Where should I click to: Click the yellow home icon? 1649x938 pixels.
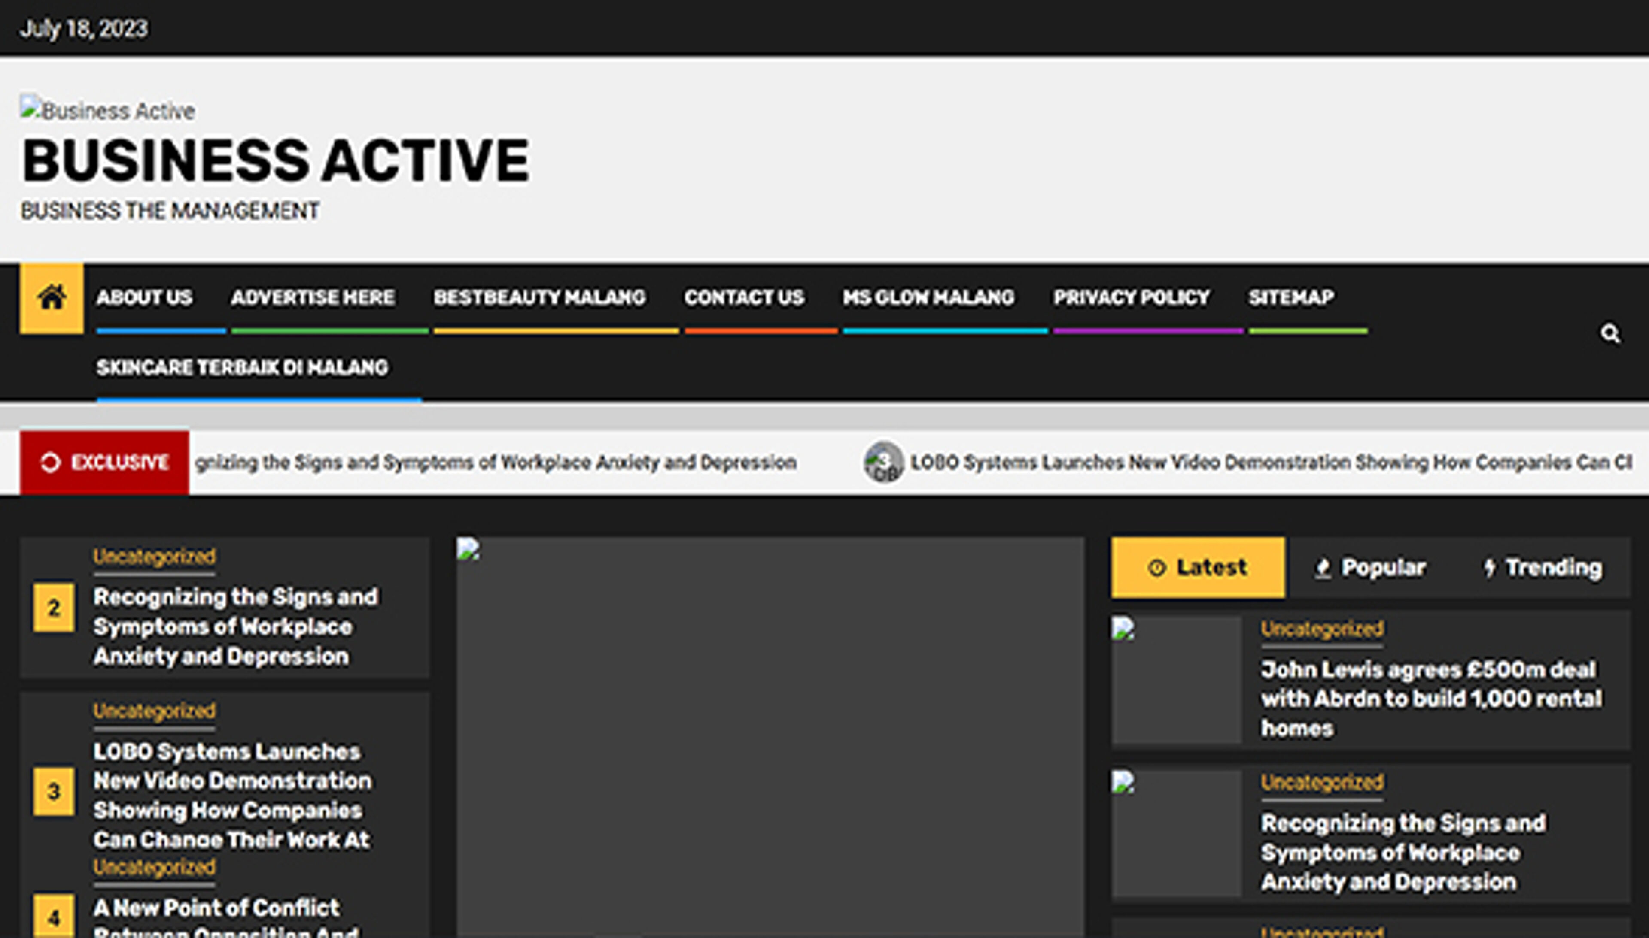(x=52, y=298)
